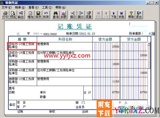Open 预览 print preview
The height and width of the screenshot is (118, 160).
[x=13, y=15]
